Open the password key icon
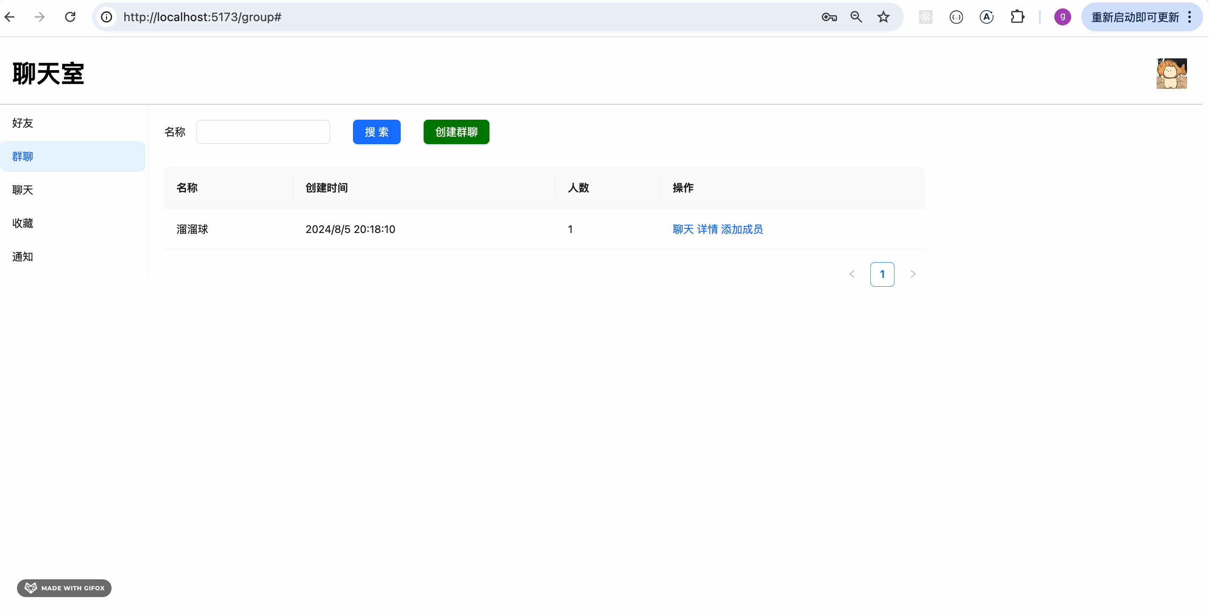Image resolution: width=1209 pixels, height=614 pixels. pyautogui.click(x=829, y=17)
